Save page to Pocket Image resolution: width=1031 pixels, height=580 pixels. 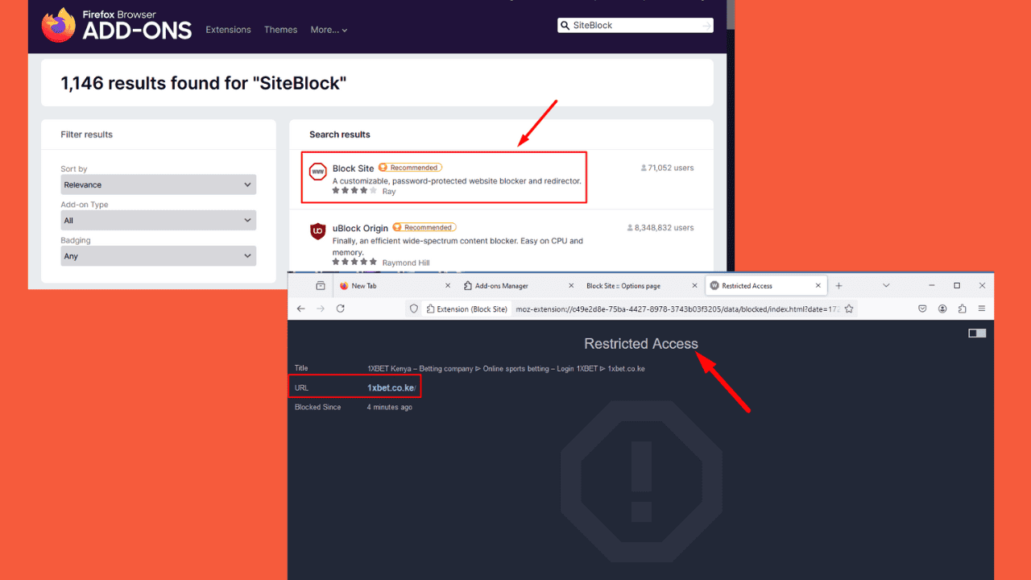point(922,309)
